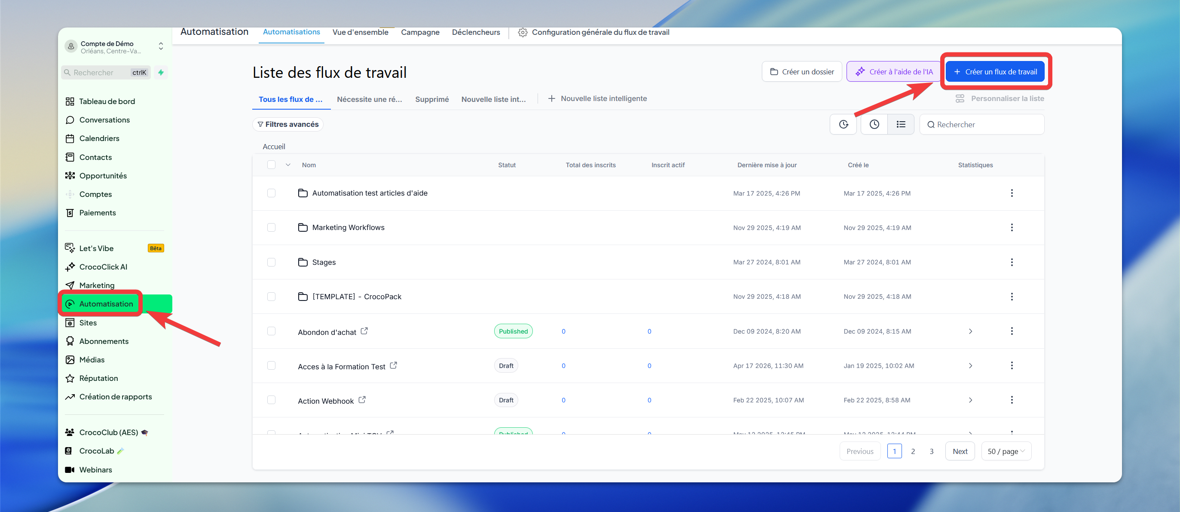The height and width of the screenshot is (512, 1180).
Task: Open Configuration générale du flux de travail
Action: coord(594,32)
